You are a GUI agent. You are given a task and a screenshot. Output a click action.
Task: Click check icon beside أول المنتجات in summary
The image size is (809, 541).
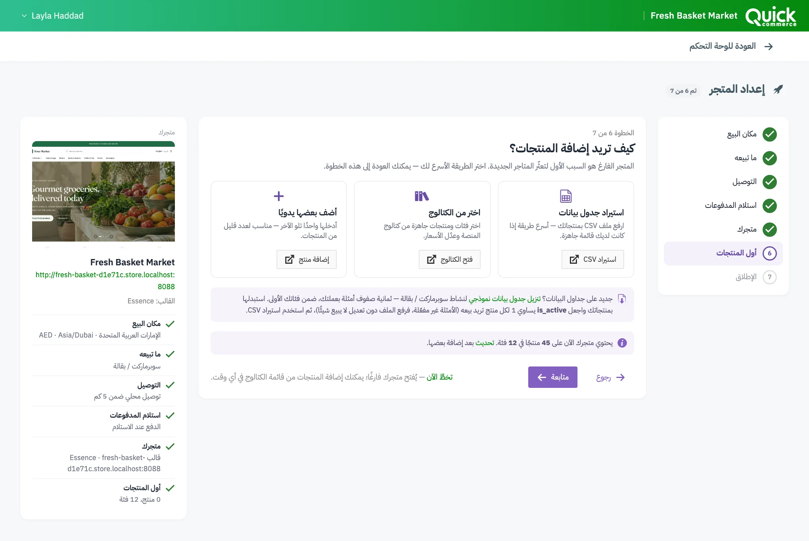click(x=170, y=488)
